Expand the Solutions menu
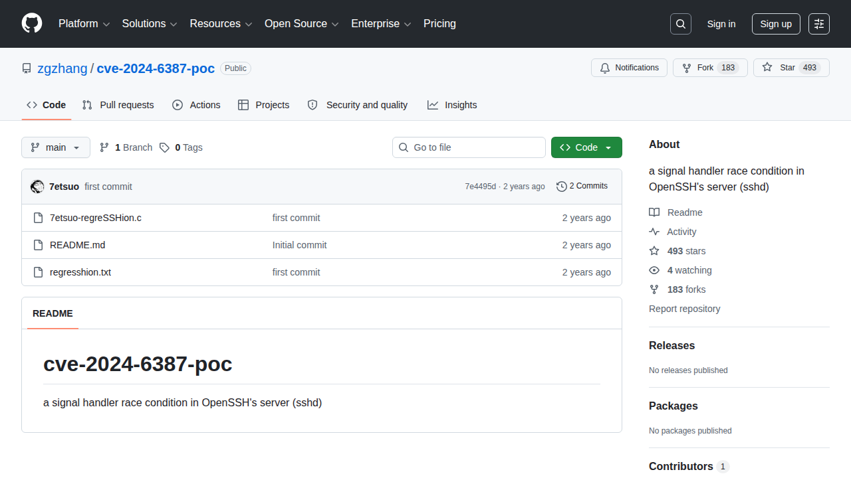Viewport: 851px width, 478px height. (150, 24)
